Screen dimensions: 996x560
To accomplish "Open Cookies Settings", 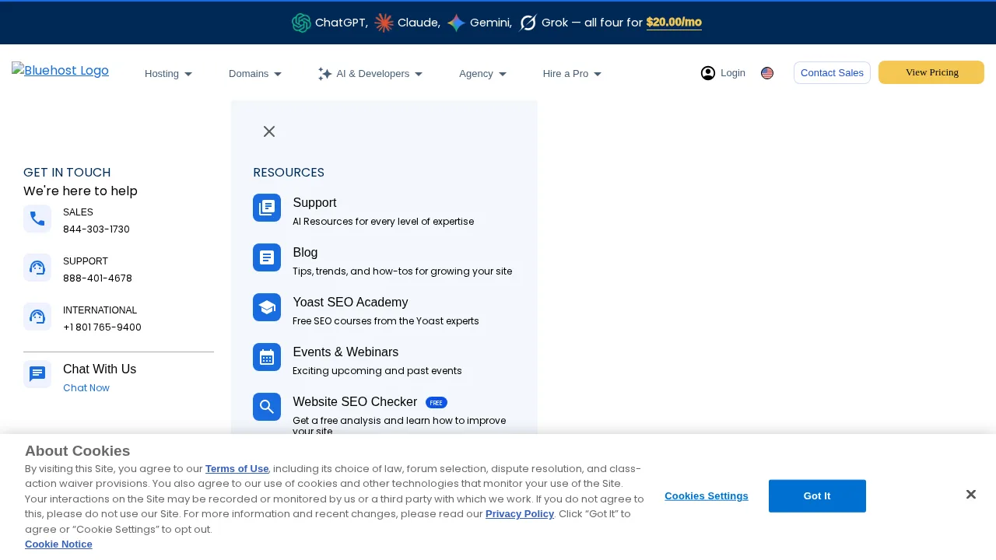I will click(707, 496).
